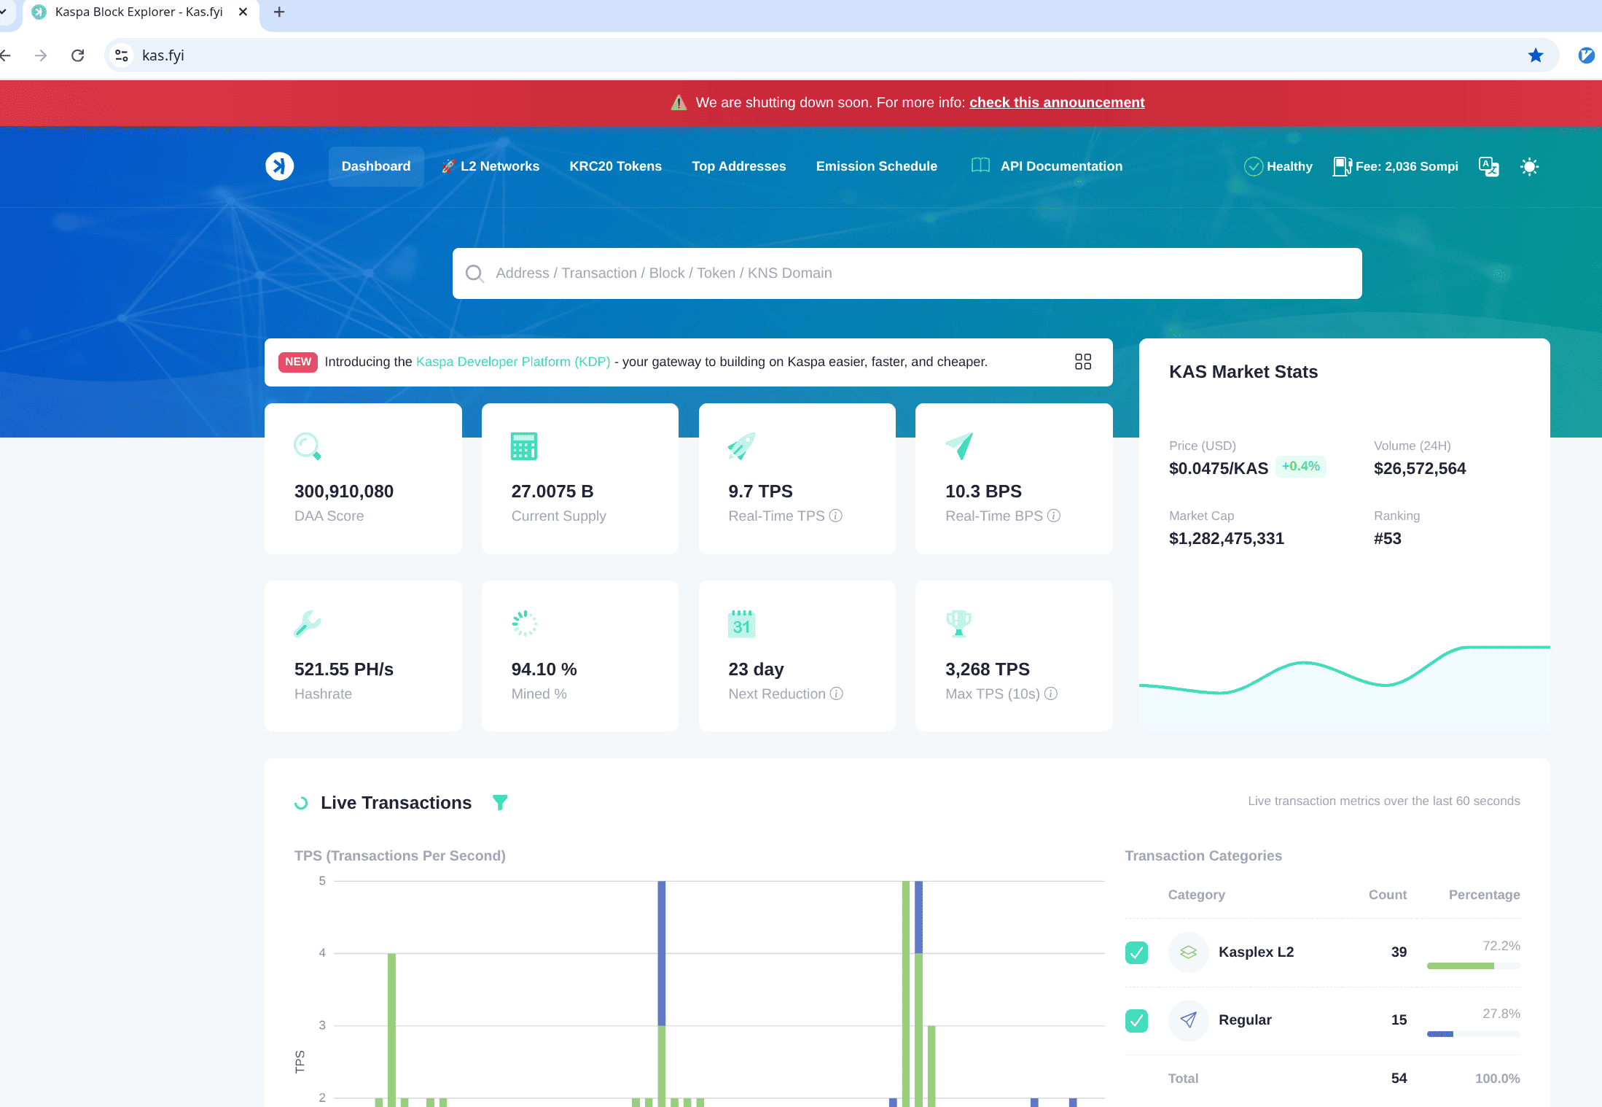Toggle light/dark theme sun icon
The image size is (1602, 1107).
[1529, 166]
